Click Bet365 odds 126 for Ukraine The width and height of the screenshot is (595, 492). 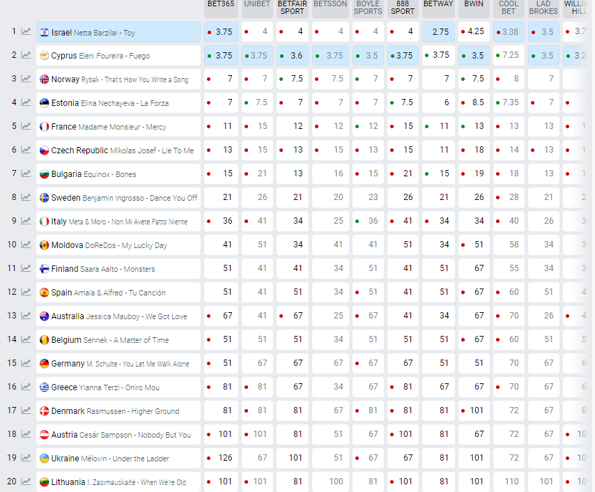pos(222,458)
